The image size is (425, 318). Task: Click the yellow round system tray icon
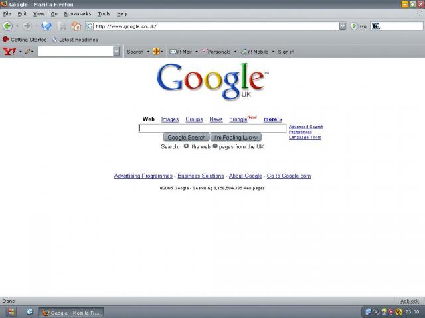[398, 312]
